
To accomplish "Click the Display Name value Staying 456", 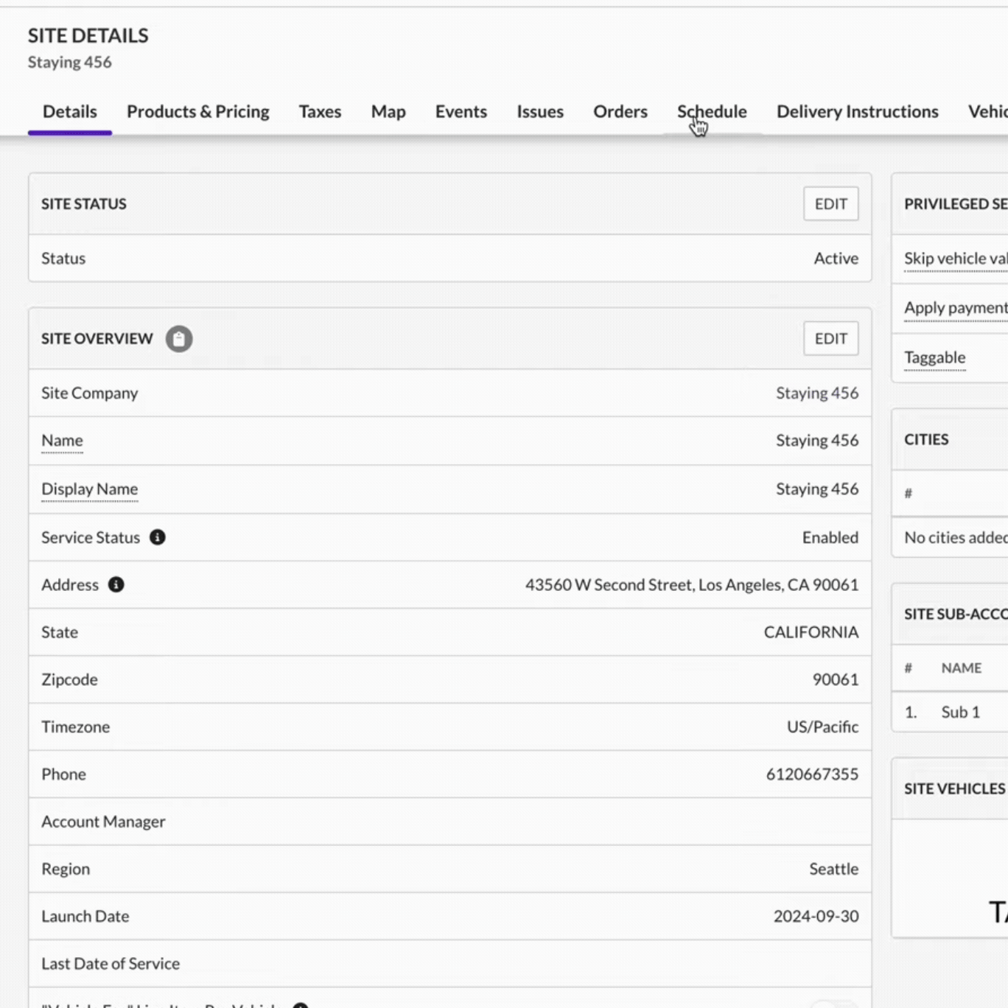I will coord(817,489).
